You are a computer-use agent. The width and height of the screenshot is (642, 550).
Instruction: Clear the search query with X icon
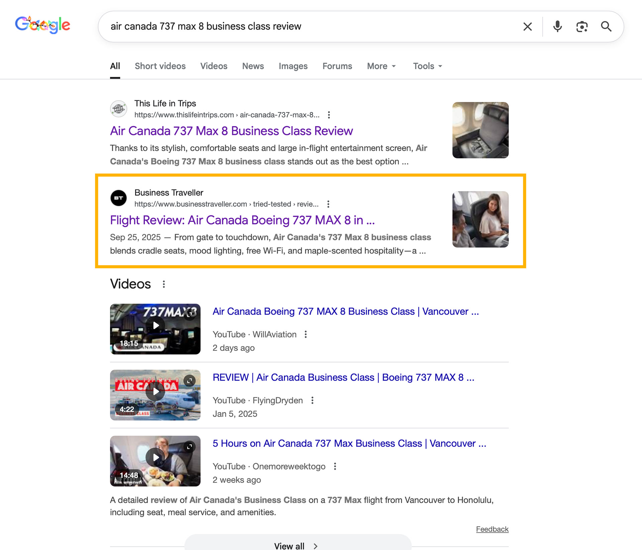pyautogui.click(x=527, y=26)
